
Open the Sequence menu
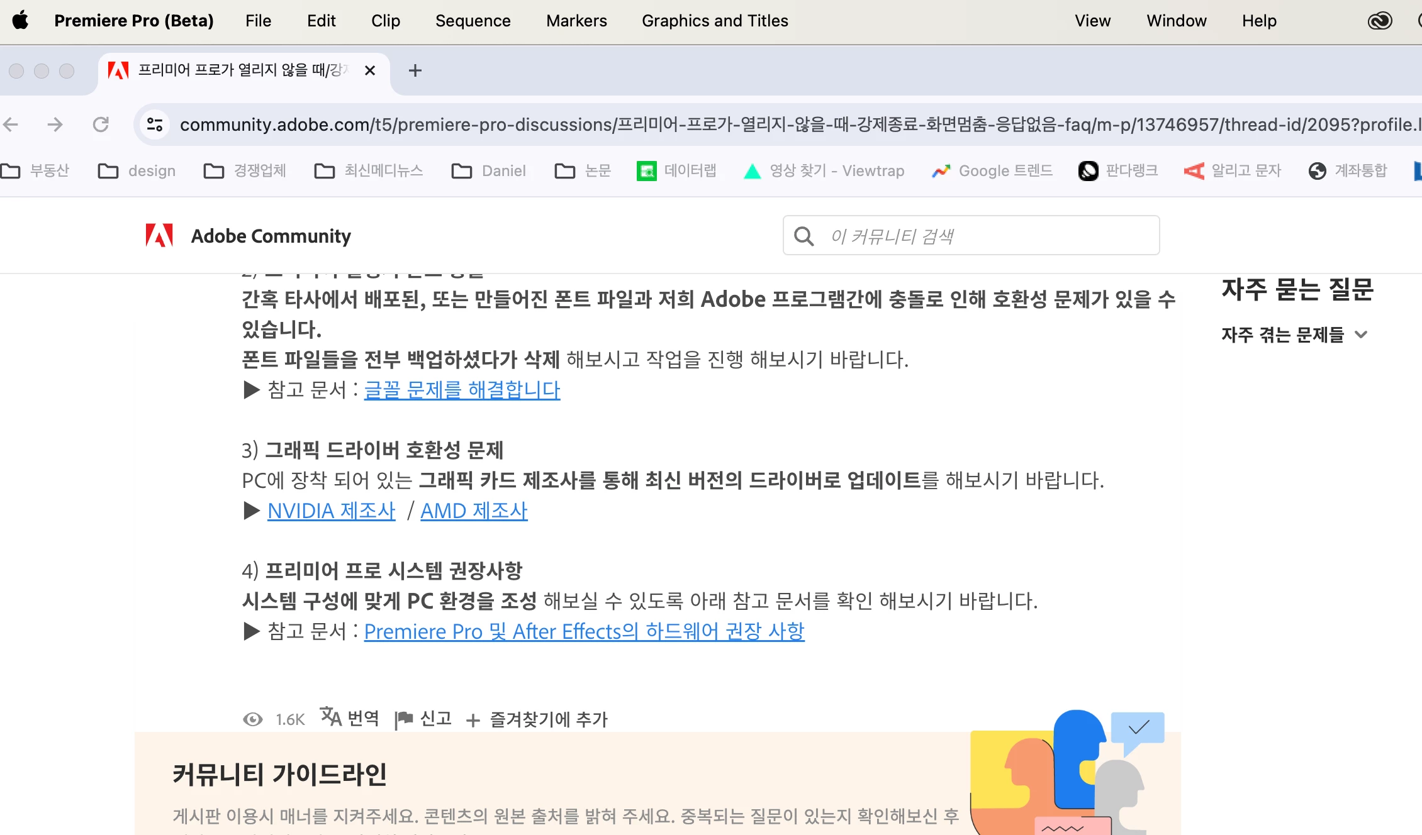point(473,21)
